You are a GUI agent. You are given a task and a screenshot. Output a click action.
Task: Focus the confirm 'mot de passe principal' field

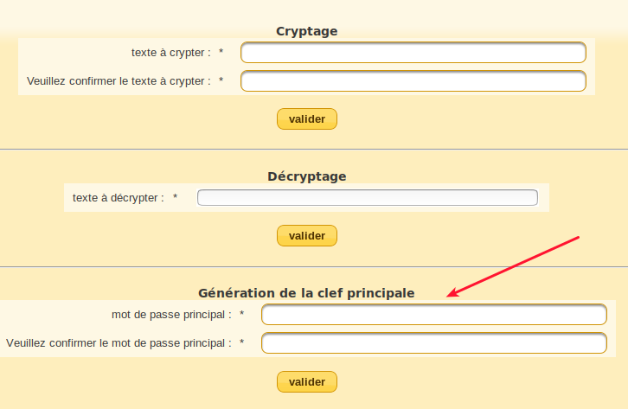(433, 343)
